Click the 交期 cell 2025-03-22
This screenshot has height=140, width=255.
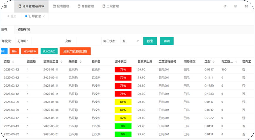coord(11,134)
